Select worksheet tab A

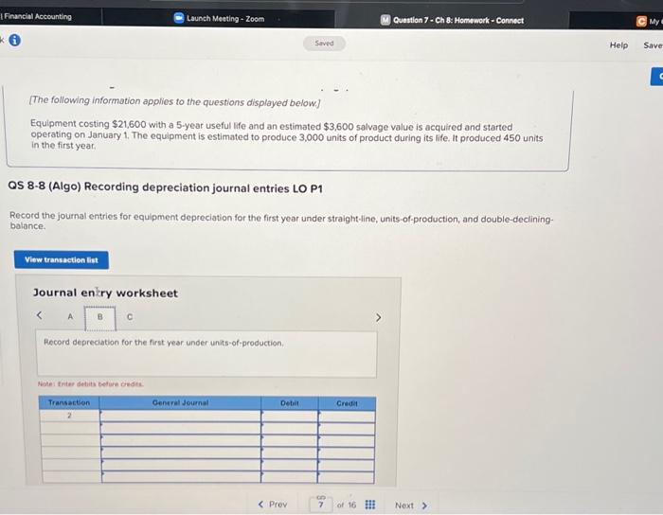click(x=70, y=316)
